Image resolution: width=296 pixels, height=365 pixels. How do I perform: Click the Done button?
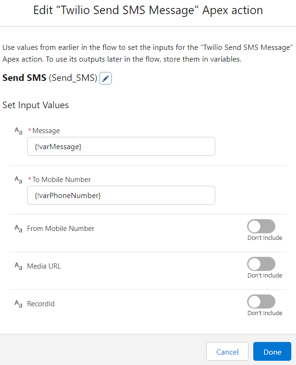(273, 351)
